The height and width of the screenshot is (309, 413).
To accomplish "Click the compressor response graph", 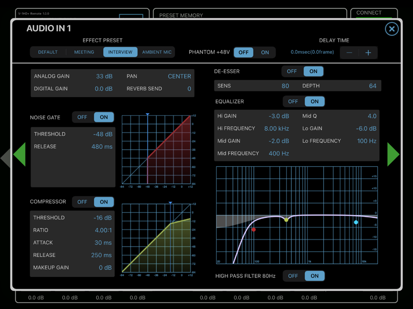I will pos(156,238).
